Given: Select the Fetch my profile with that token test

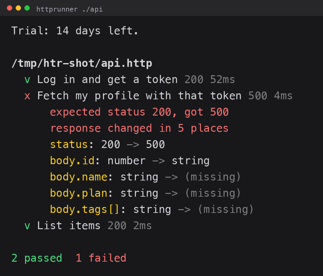Looking at the screenshot, I should tap(139, 96).
